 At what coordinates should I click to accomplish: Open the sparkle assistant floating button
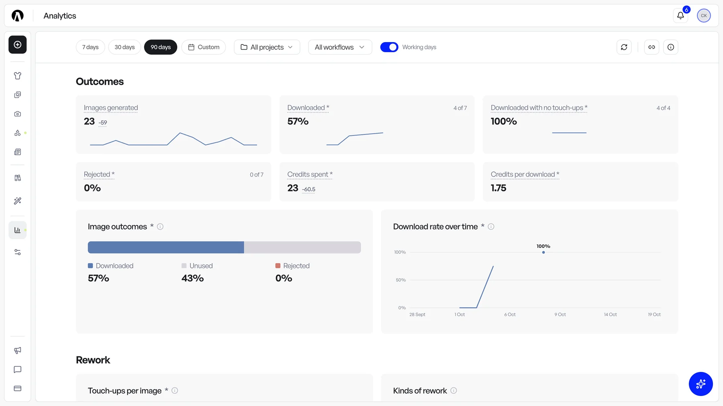[x=701, y=384]
